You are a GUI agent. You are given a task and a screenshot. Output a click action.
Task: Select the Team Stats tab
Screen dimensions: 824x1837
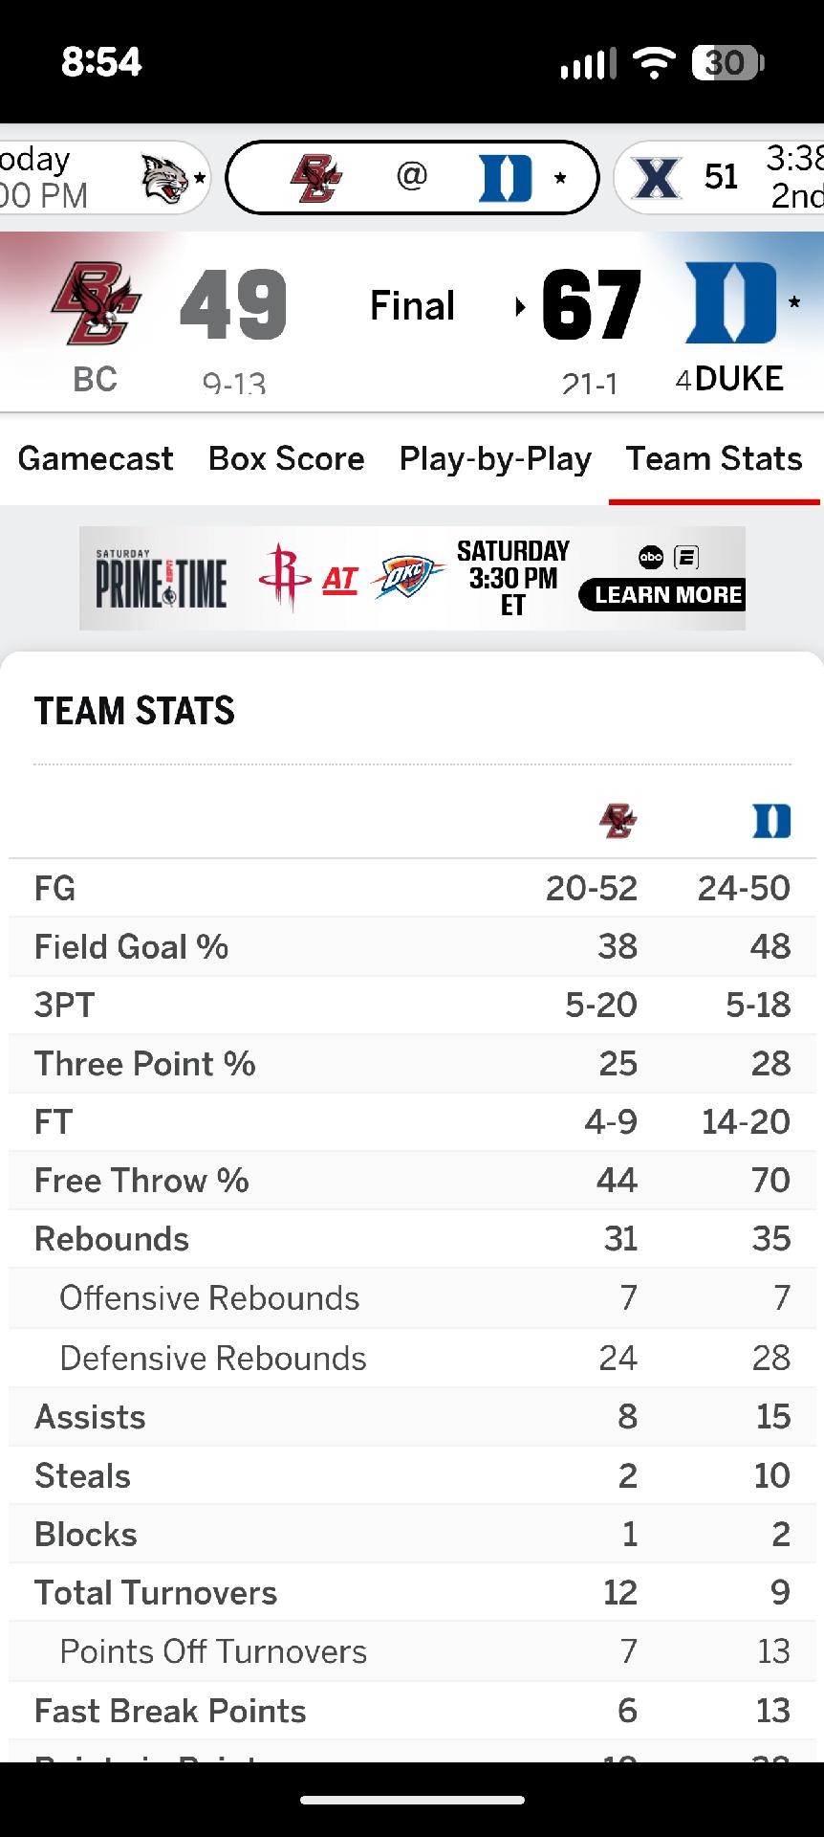(x=714, y=459)
